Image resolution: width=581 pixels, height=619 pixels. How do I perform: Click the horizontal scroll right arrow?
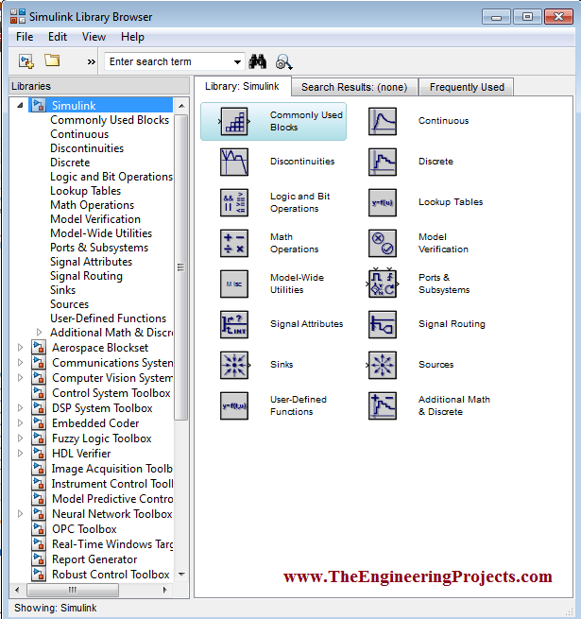tap(165, 591)
